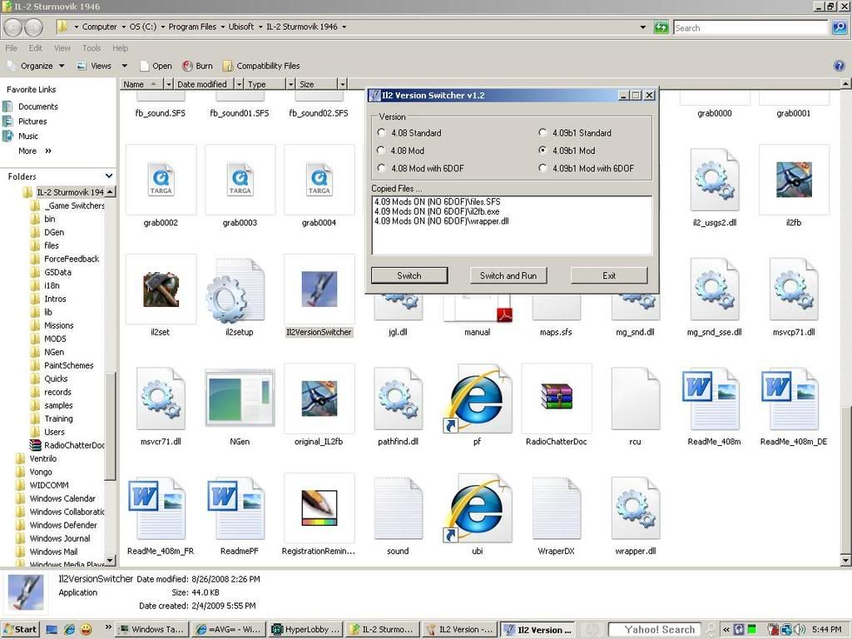
Task: Click the Windows Start button
Action: (20, 630)
